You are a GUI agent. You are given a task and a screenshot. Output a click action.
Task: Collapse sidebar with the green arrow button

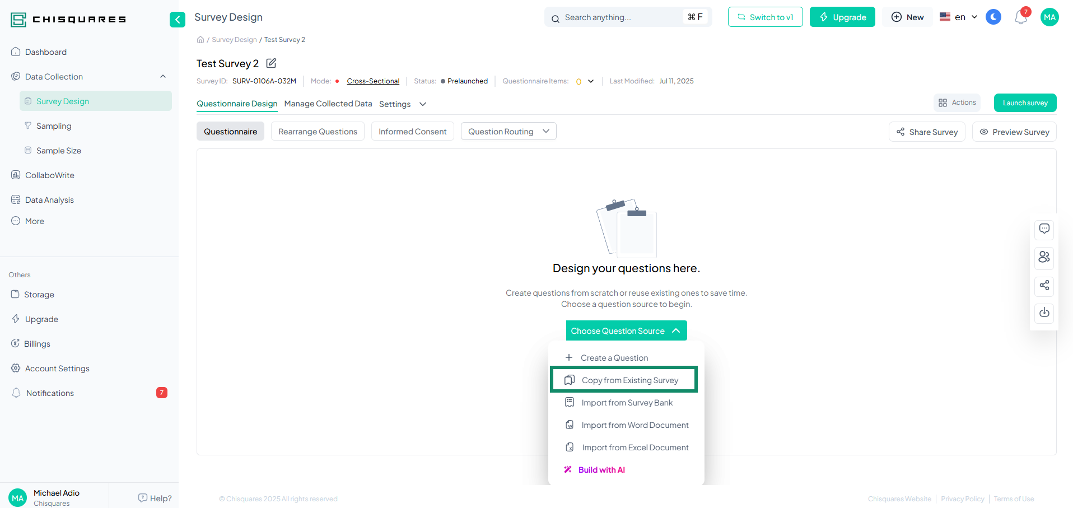[177, 20]
